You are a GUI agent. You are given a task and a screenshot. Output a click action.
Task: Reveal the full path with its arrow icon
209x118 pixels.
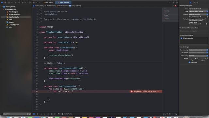tap(207, 24)
